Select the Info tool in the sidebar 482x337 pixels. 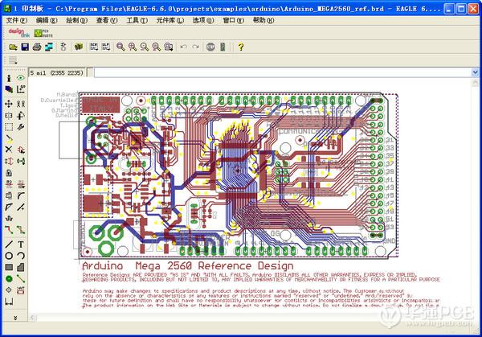coord(9,79)
